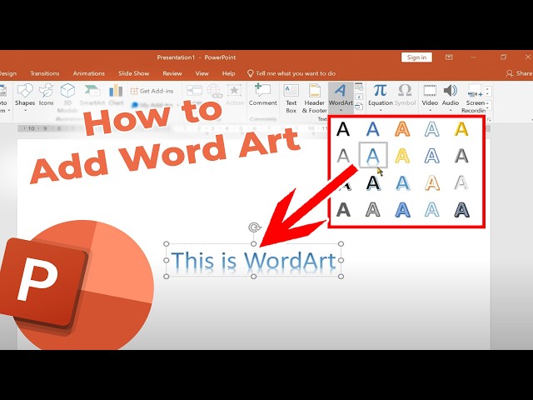Insert a SmartArt graphic
The width and height of the screenshot is (533, 400).
[92, 95]
